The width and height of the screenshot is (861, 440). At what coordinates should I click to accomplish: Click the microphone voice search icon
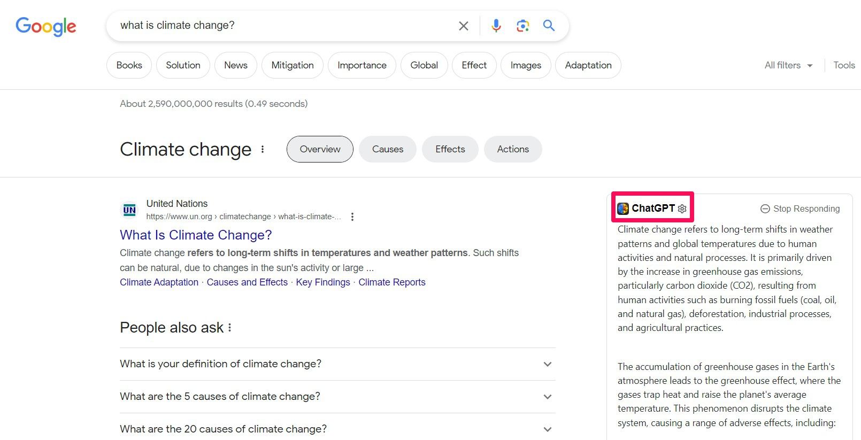coord(496,25)
